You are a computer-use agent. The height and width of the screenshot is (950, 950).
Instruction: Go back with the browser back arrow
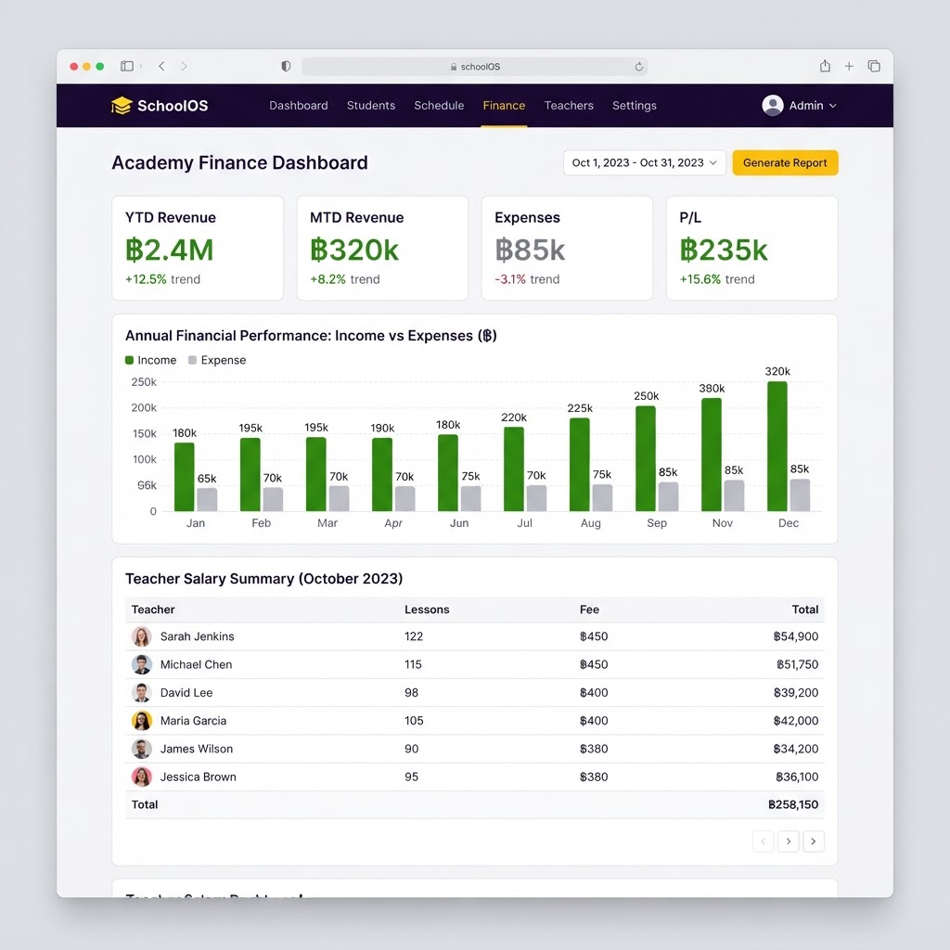pyautogui.click(x=161, y=66)
